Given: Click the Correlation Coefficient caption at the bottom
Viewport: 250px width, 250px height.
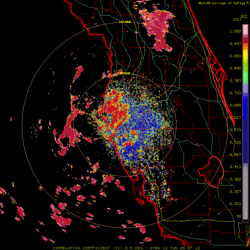Looking at the screenshot, I should coord(126,248).
